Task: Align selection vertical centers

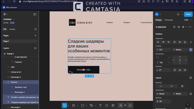Action: coord(180,42)
